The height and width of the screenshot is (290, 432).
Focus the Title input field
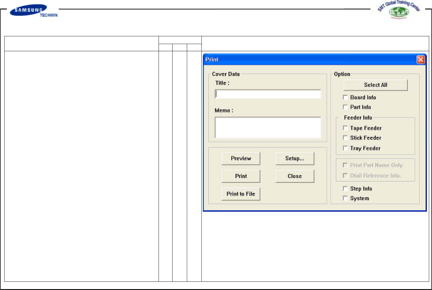268,94
